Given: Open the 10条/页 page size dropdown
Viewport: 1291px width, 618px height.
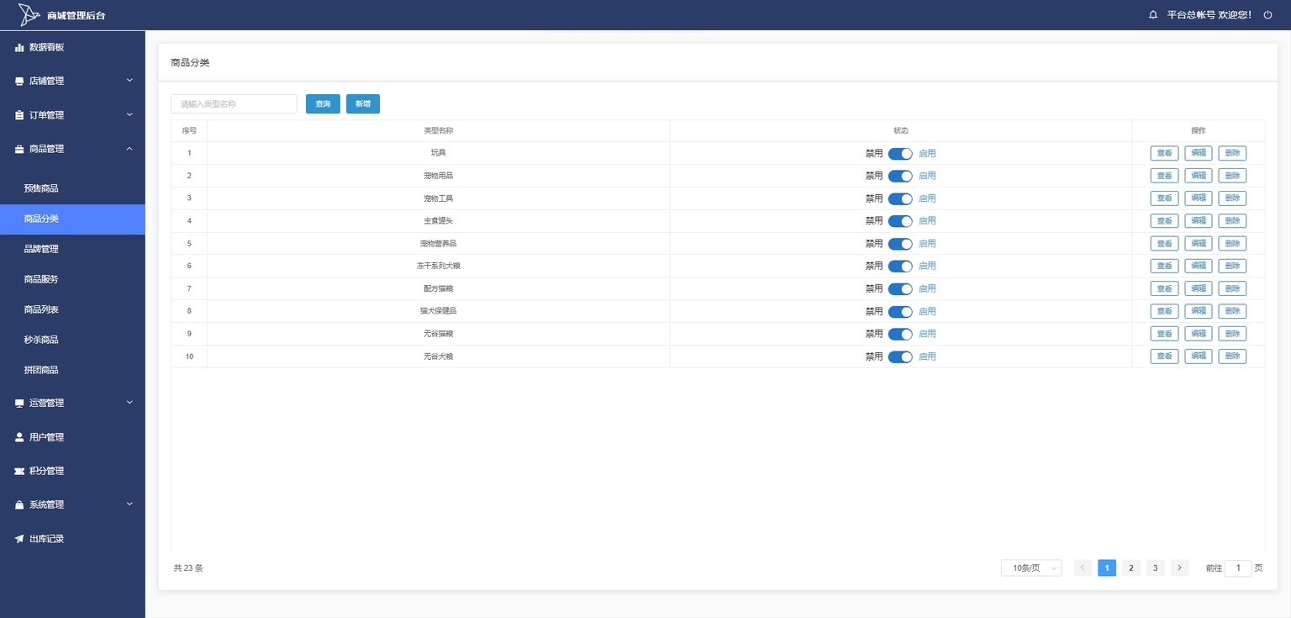Looking at the screenshot, I should (x=1031, y=568).
